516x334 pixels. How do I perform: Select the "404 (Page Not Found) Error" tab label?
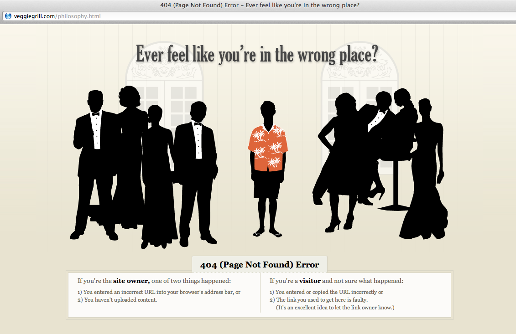(259, 265)
